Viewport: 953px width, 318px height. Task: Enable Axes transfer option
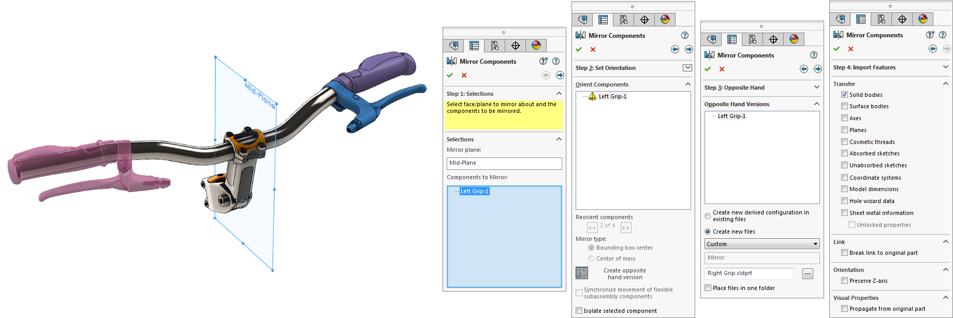click(844, 118)
